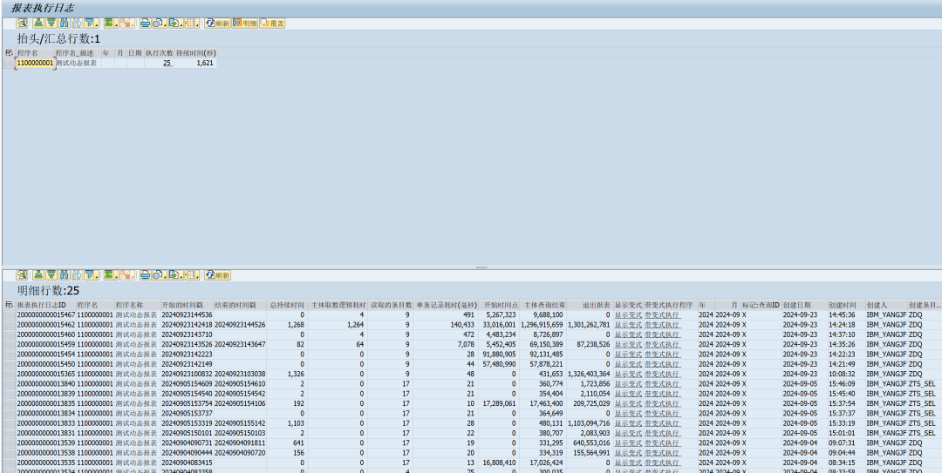The height and width of the screenshot is (473, 942).
Task: Open Total sum menu in the header toolbar
Action: [111, 24]
